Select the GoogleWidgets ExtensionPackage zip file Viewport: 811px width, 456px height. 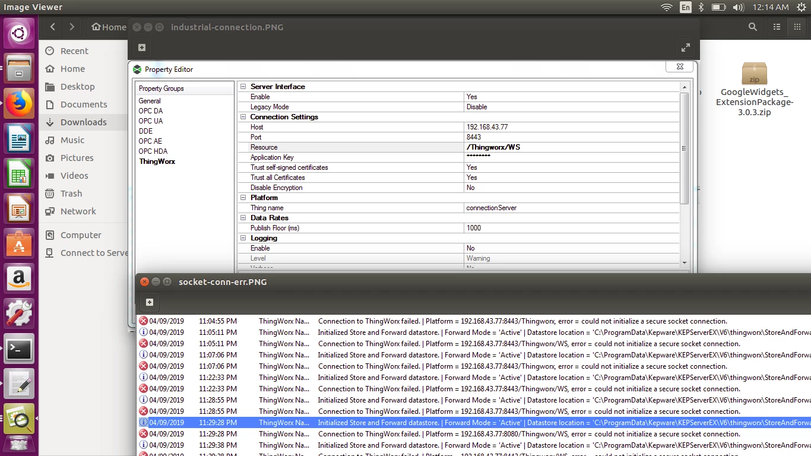tap(755, 90)
